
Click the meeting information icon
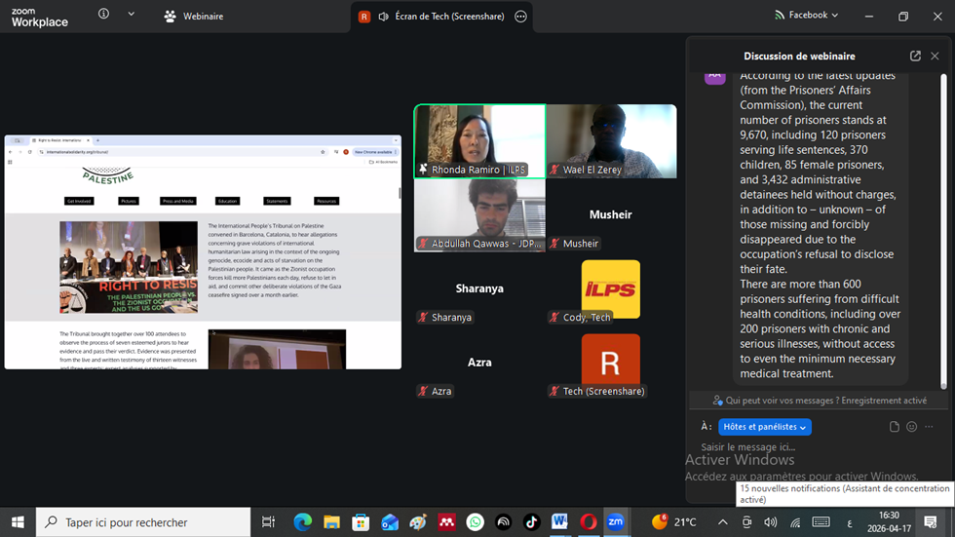point(103,15)
